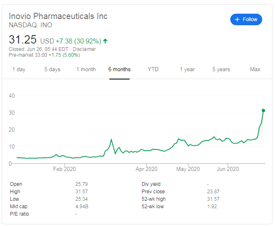
Task: Click the plus icon in Follow button
Action: coord(237,19)
